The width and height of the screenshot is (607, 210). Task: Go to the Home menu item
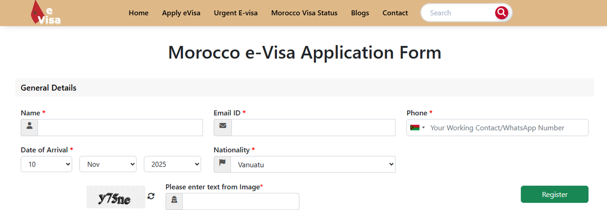click(x=138, y=13)
